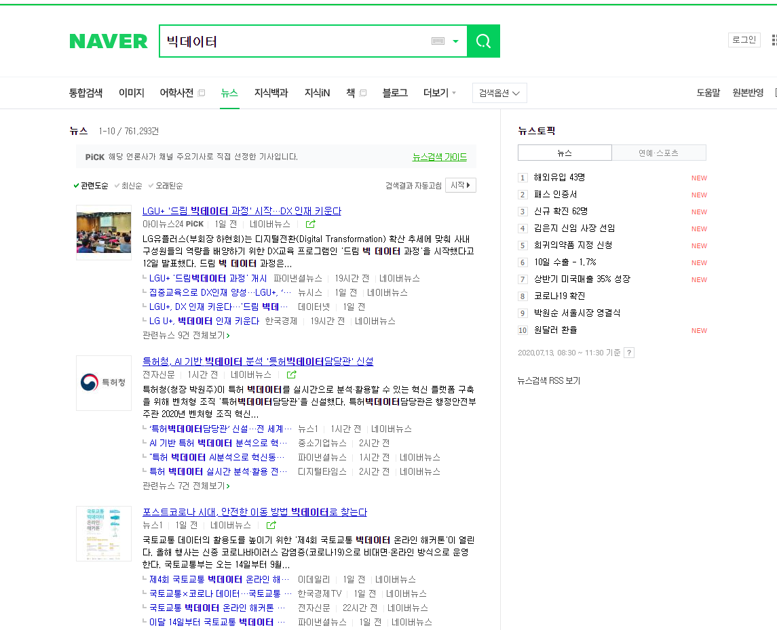Open related article LGU+ '드림빅데이터 과정' 개시
This screenshot has height=630, width=777.
pyautogui.click(x=208, y=278)
